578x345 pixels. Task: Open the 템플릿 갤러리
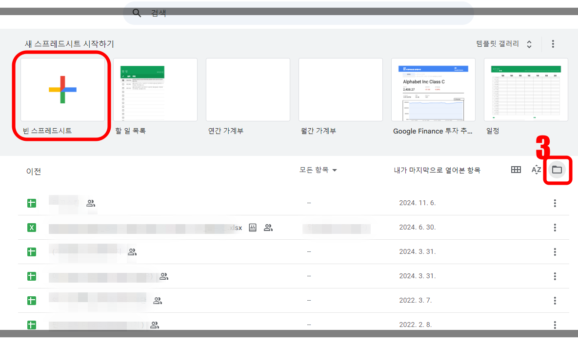coord(498,43)
